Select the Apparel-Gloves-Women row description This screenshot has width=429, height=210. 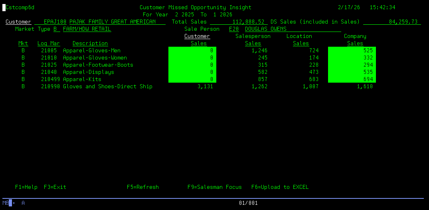[x=95, y=57]
